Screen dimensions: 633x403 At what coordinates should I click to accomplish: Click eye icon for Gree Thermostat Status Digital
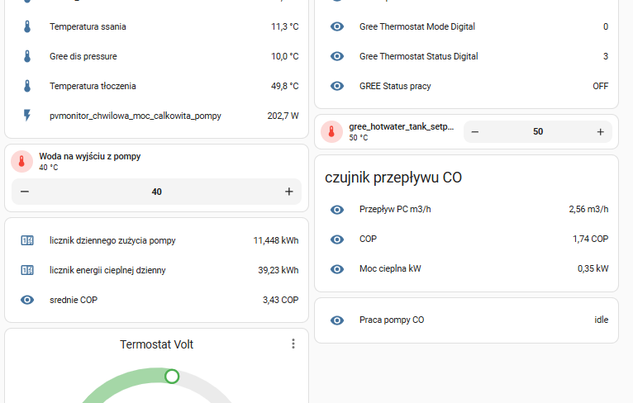click(337, 56)
